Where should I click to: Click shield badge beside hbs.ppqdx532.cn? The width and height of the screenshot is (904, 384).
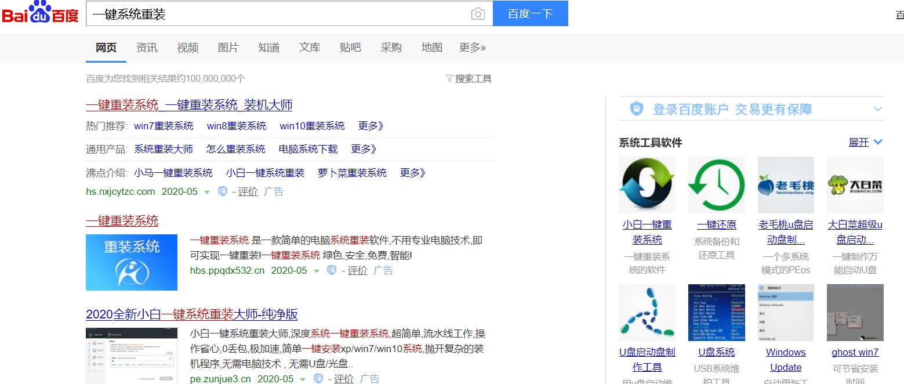click(332, 270)
